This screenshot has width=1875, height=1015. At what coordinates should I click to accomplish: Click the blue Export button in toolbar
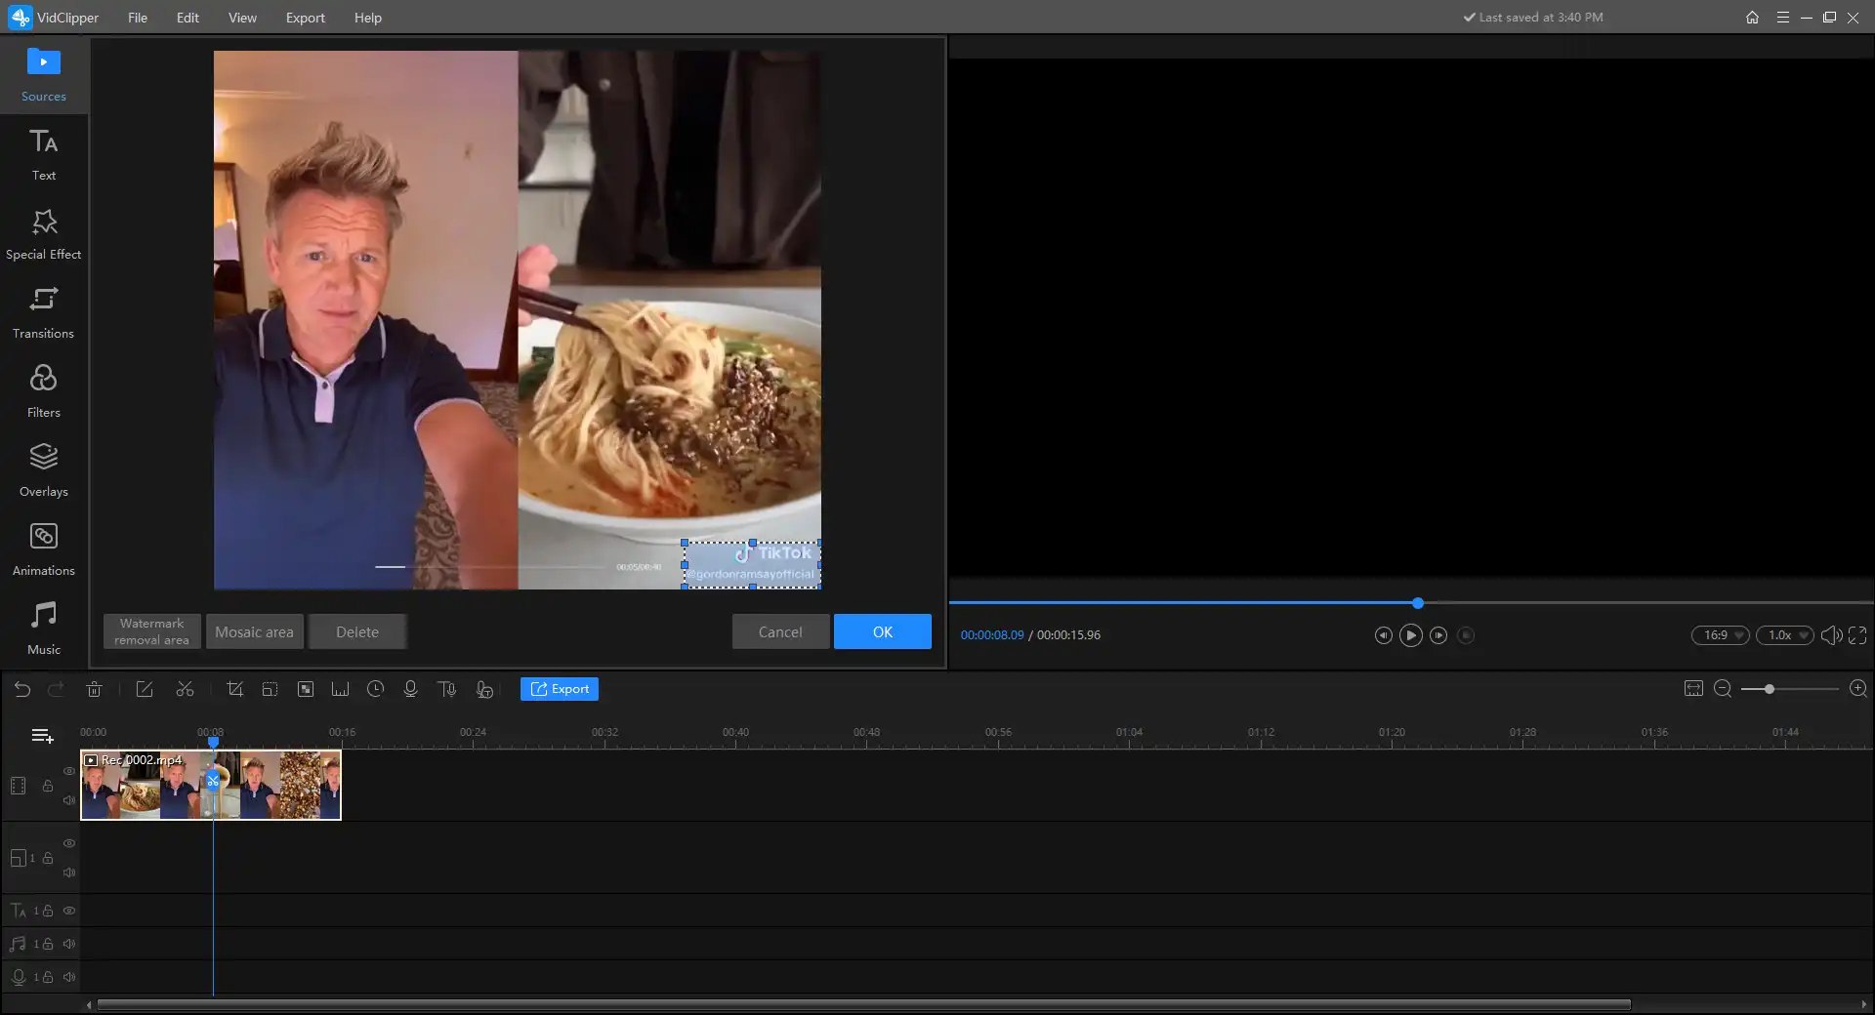(x=560, y=689)
